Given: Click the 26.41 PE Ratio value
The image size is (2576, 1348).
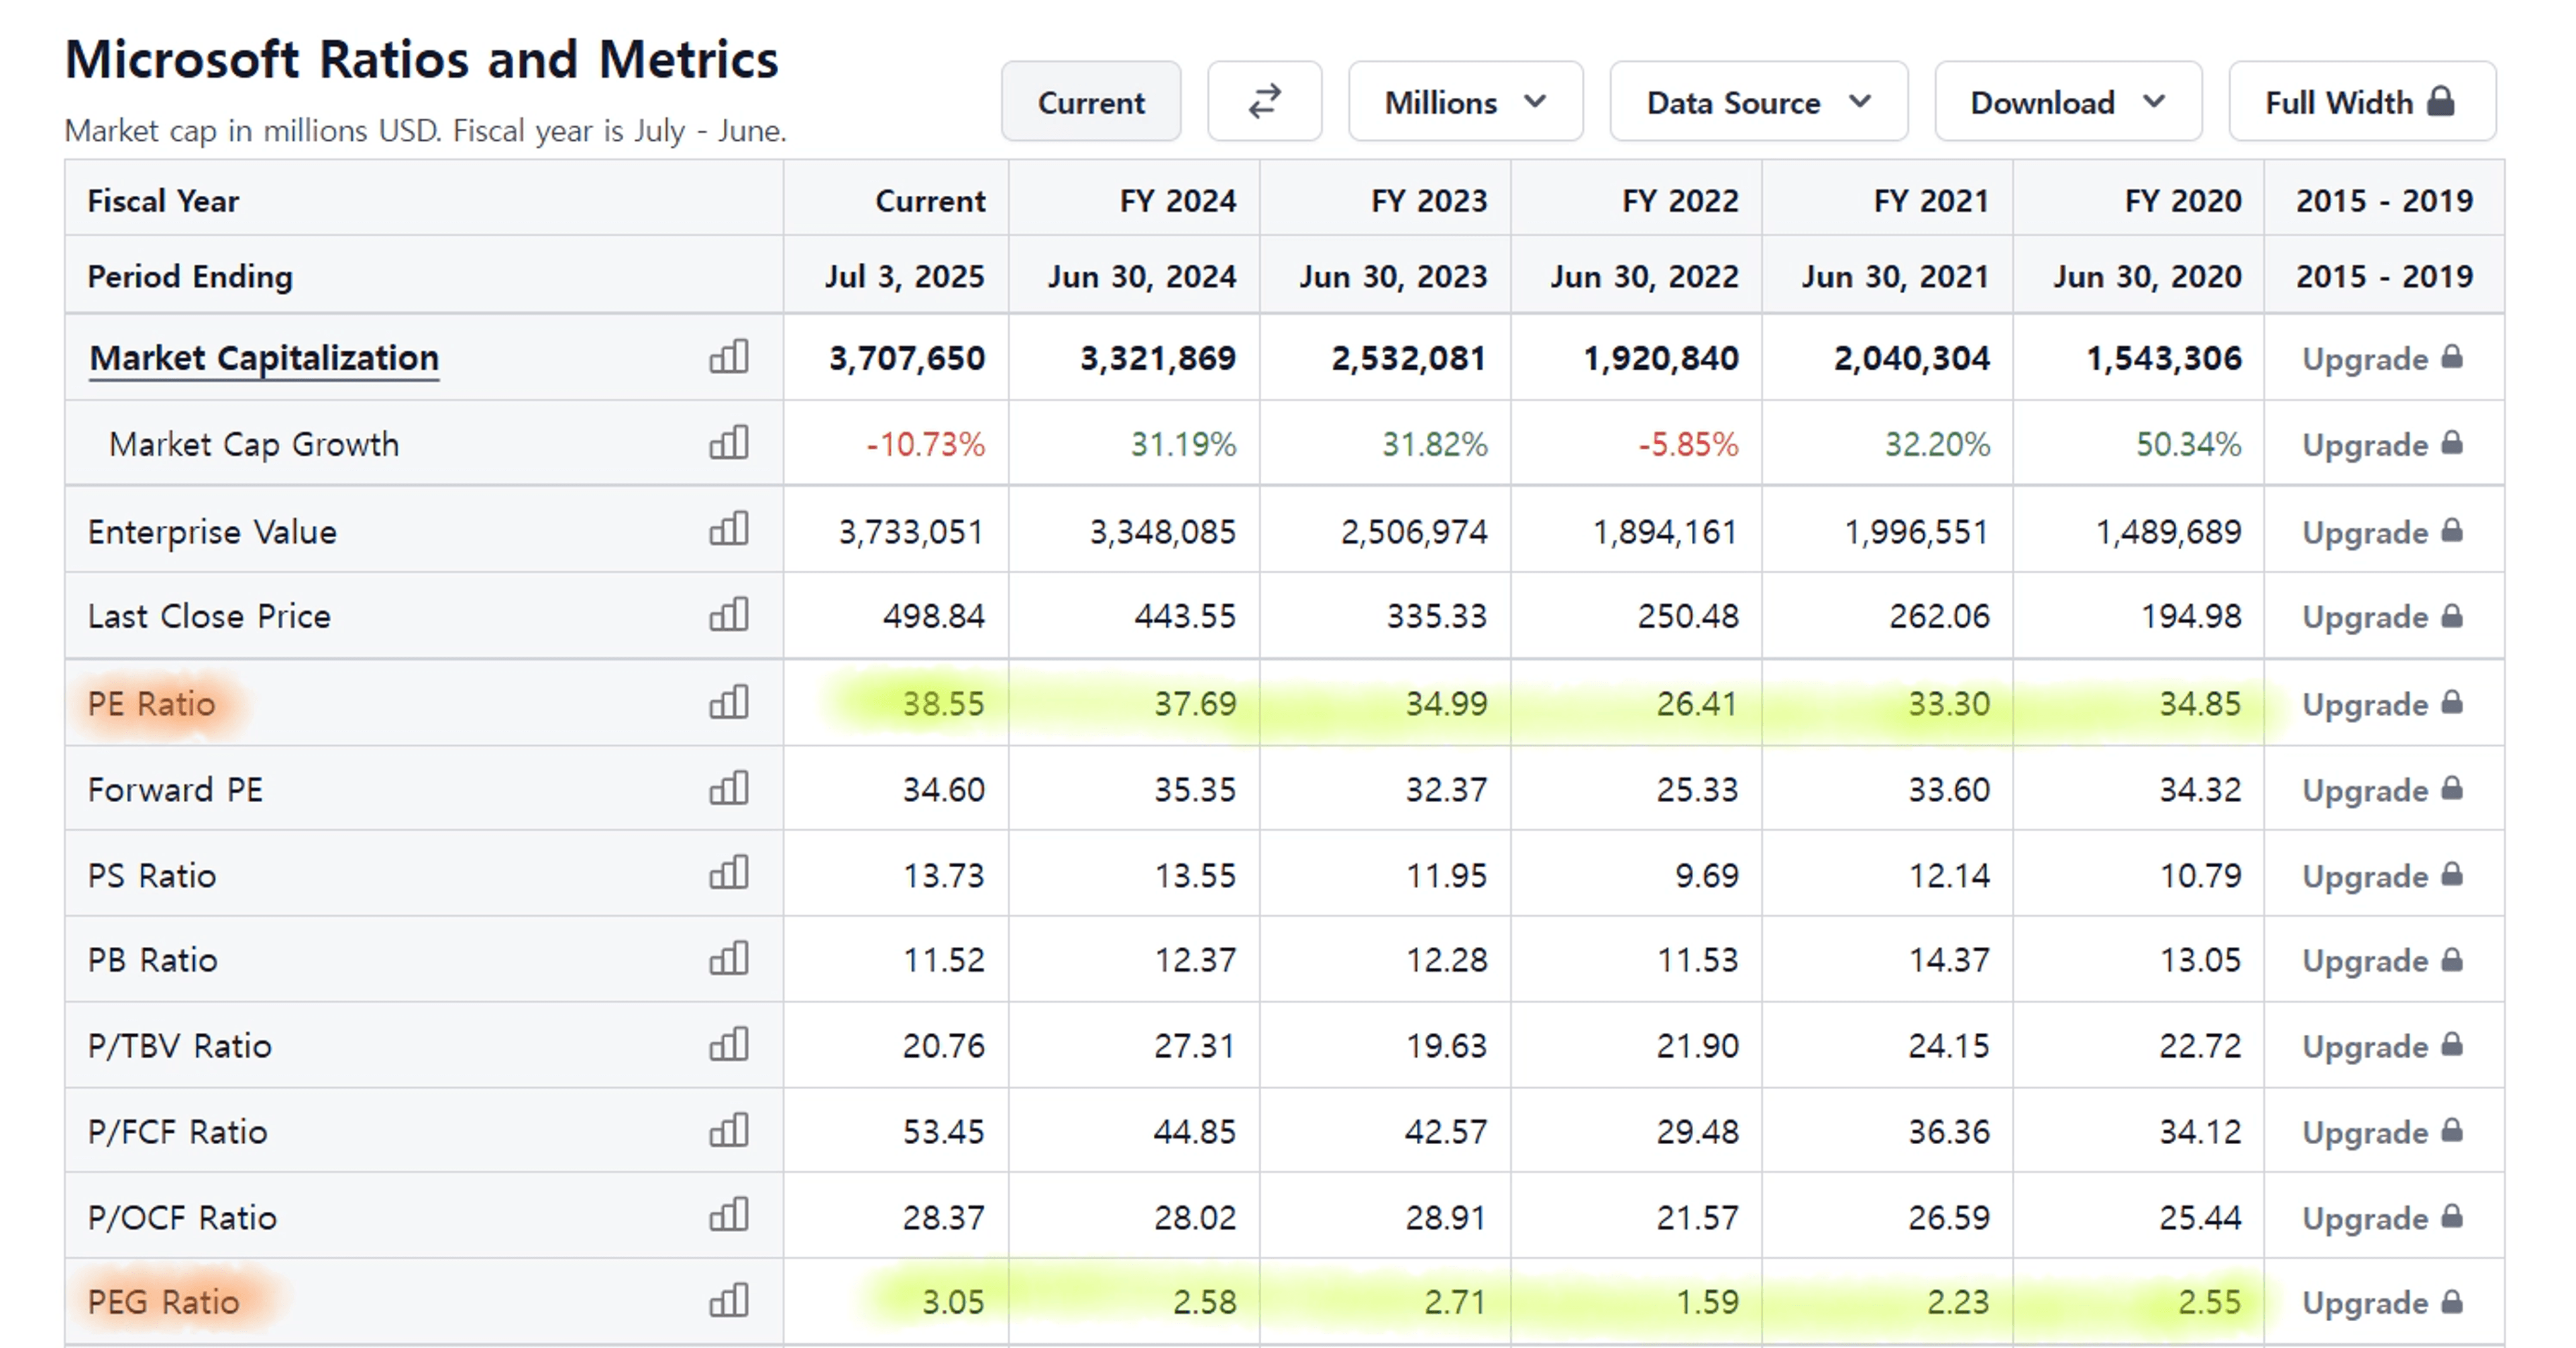Looking at the screenshot, I should point(1697,704).
